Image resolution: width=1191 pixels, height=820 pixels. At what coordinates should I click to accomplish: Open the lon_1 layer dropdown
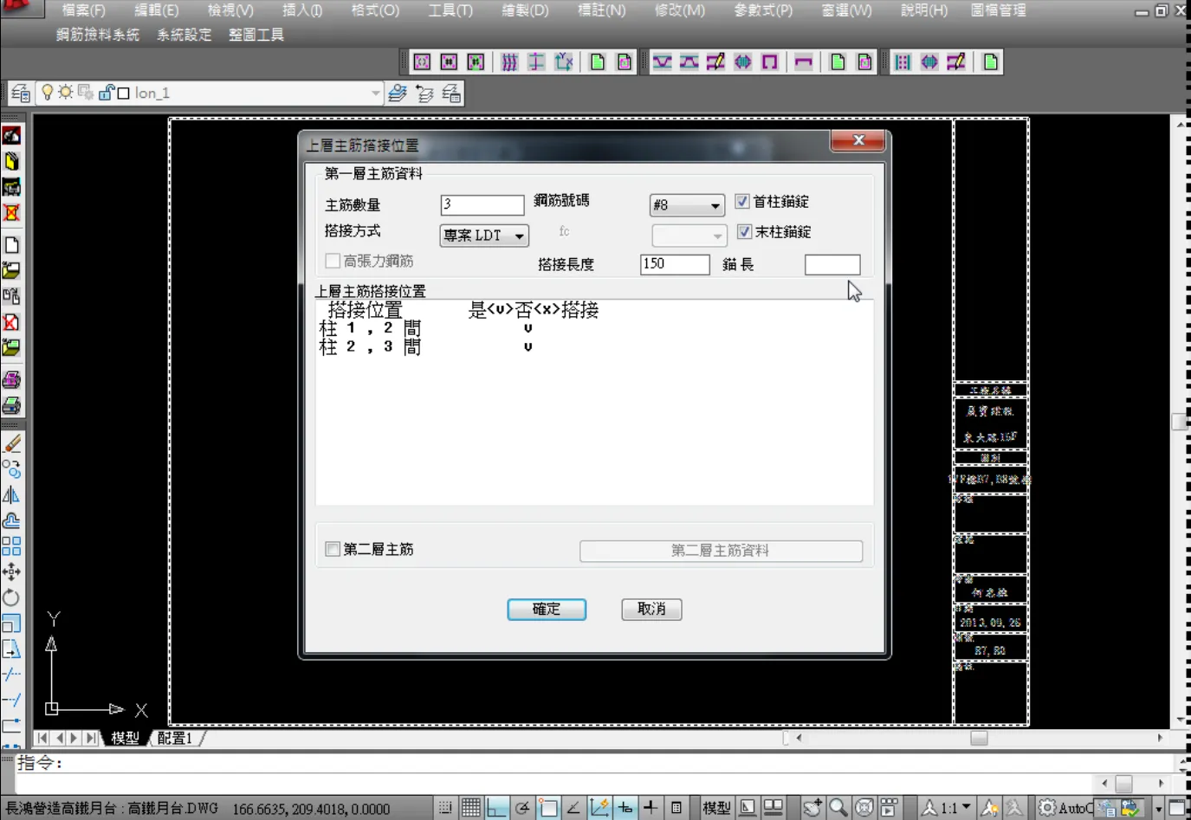click(x=375, y=94)
